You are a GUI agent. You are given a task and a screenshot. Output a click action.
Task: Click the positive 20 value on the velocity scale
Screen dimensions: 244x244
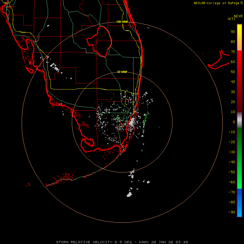(233, 102)
